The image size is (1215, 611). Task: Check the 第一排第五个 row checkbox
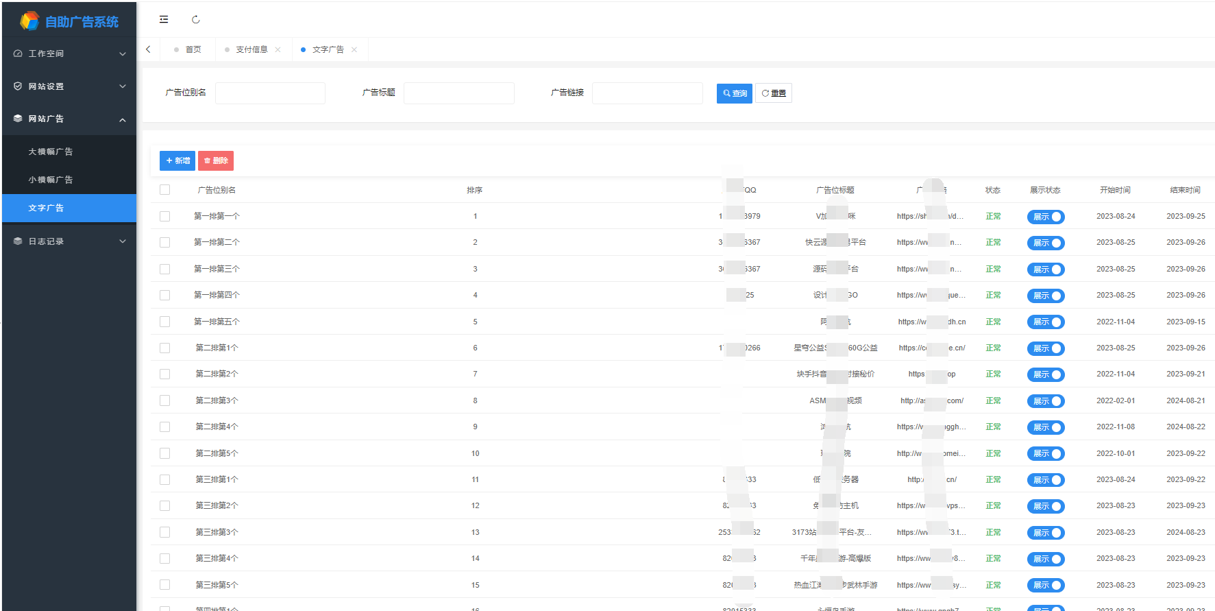[x=164, y=322]
